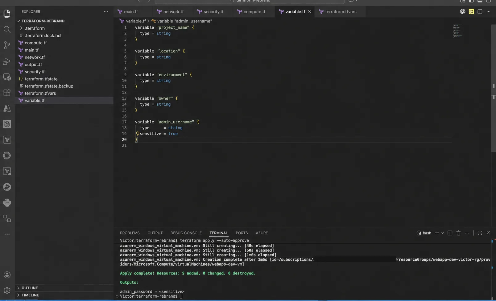Screen dimensions: 496x301
Task: Expand the OUTLINE section
Action: (x=64, y=288)
